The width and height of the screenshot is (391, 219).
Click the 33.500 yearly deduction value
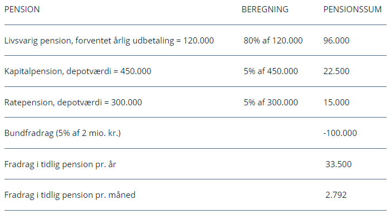click(x=339, y=164)
